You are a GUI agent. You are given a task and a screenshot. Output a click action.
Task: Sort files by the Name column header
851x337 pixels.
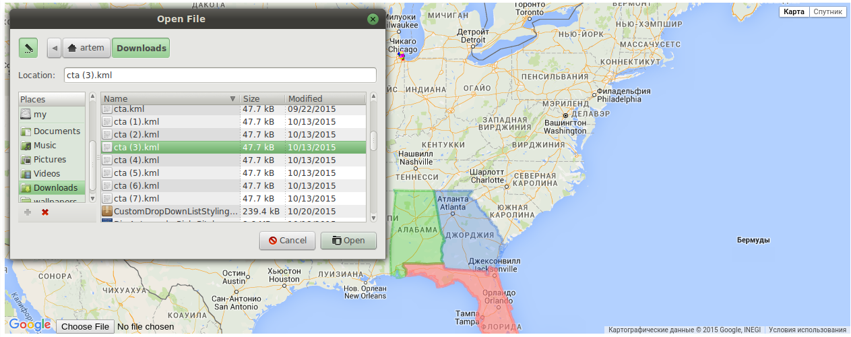[x=170, y=98]
